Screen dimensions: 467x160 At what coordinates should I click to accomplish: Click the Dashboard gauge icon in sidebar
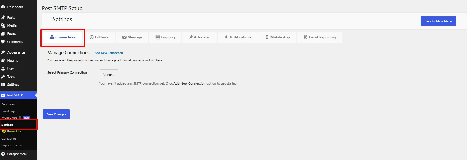[3, 7]
